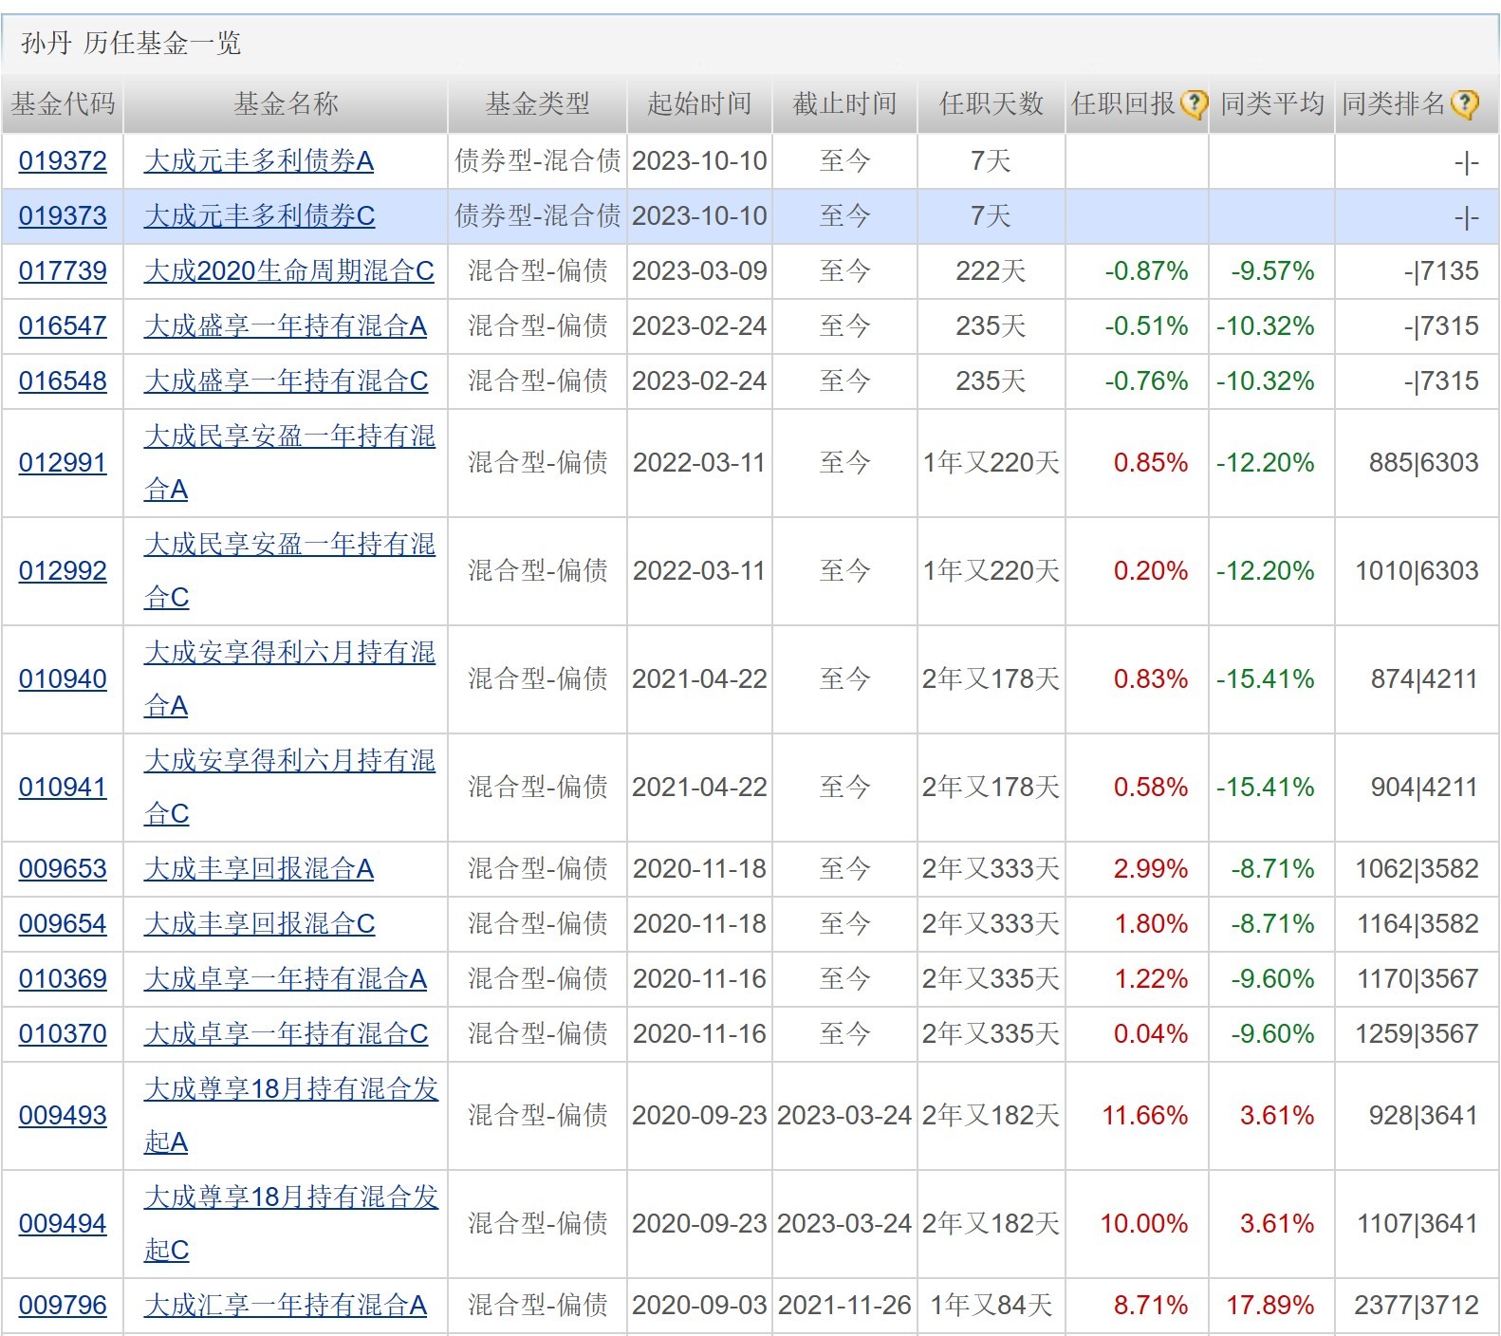The image size is (1501, 1336).
Task: Open fund code 017739 link
Action: [63, 271]
